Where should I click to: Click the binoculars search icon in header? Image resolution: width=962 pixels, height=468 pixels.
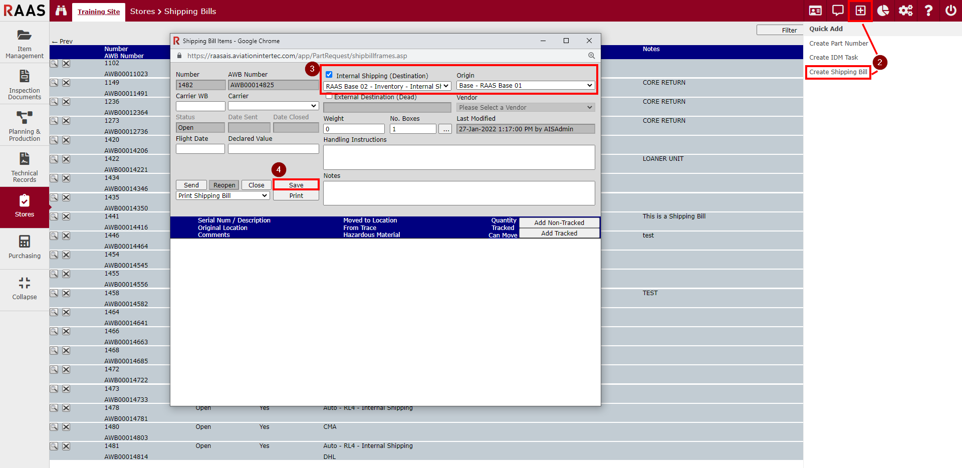61,11
